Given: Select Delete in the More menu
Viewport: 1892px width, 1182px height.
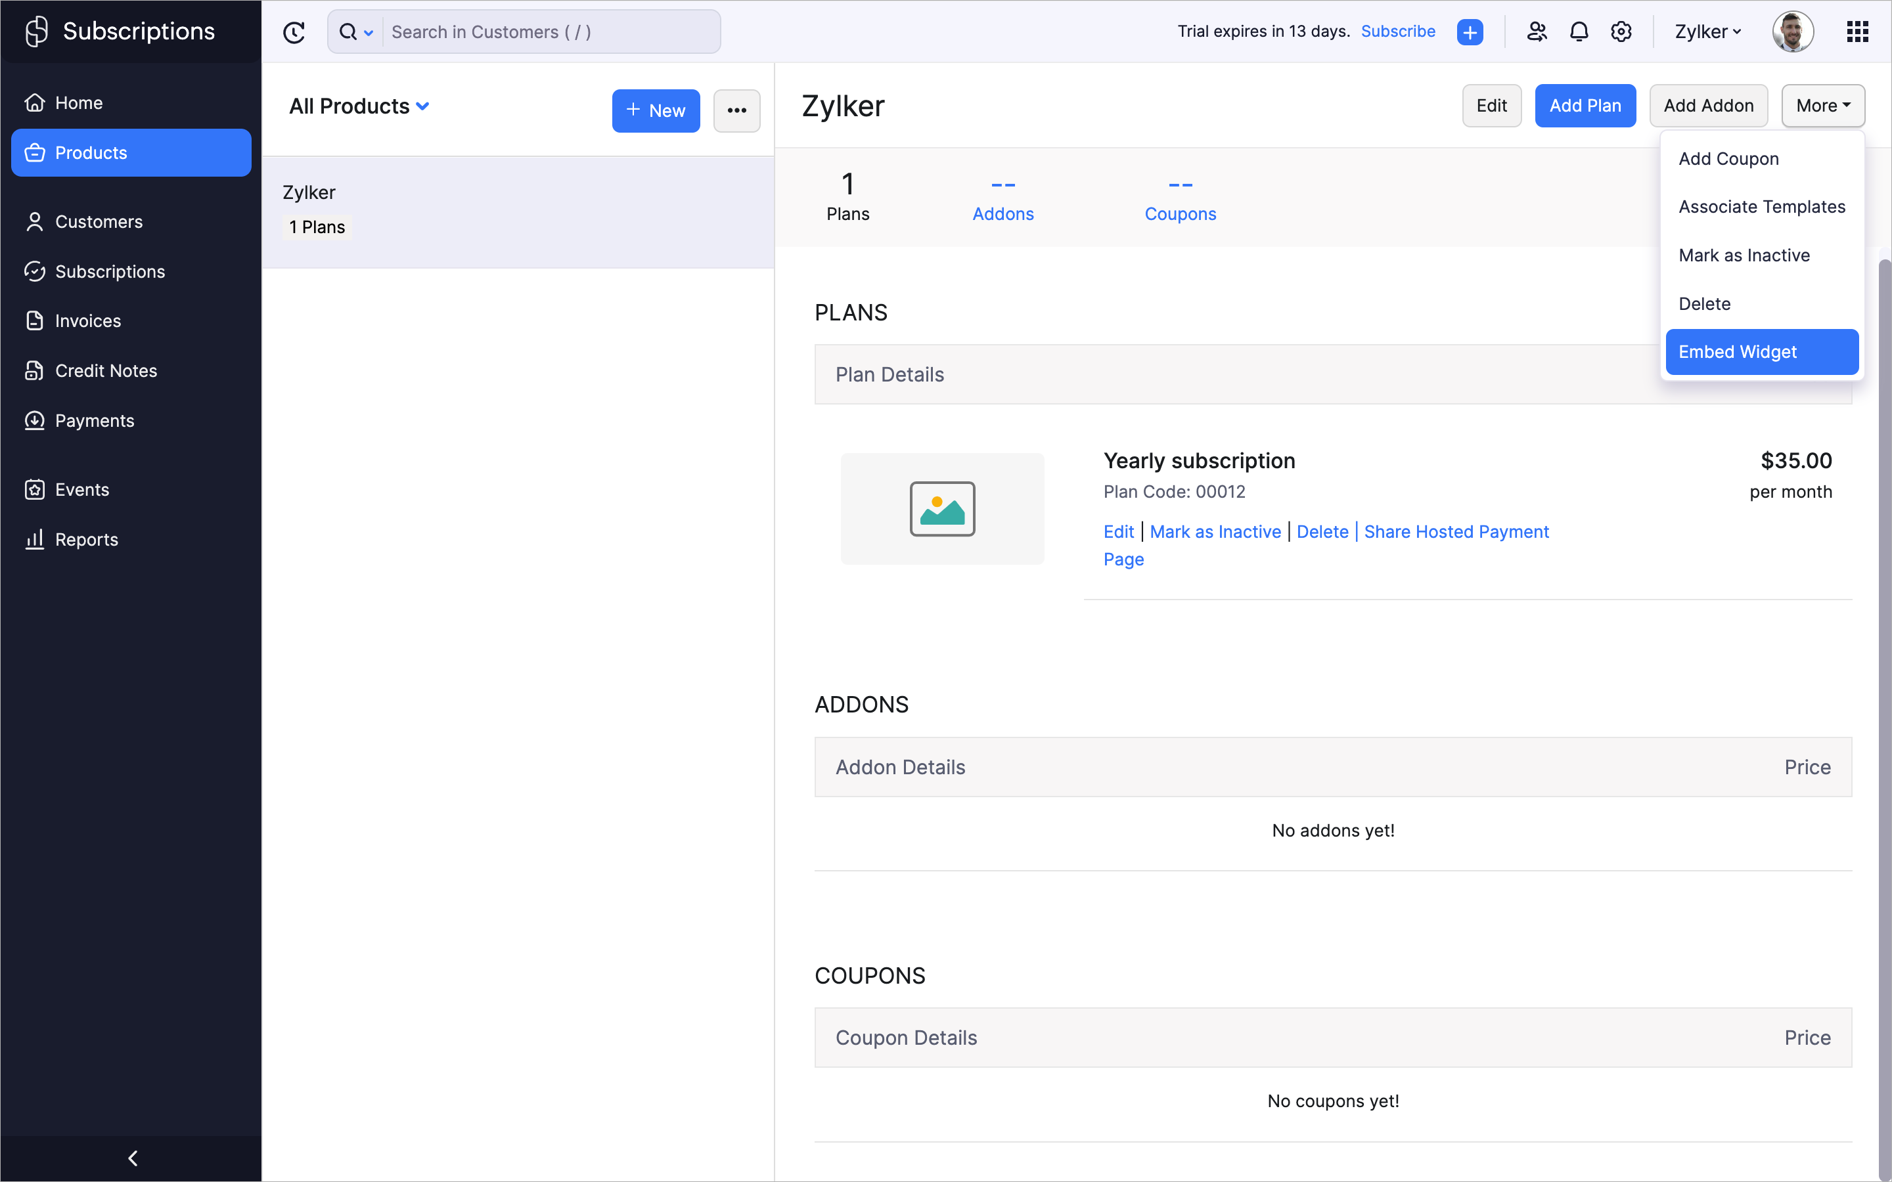Looking at the screenshot, I should (1762, 304).
